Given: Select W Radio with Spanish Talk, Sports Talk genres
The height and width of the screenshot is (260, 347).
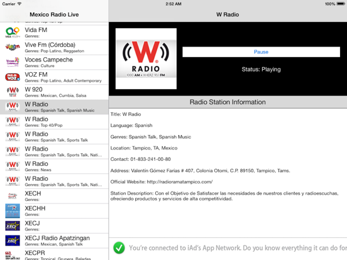Looking at the screenshot, I should click(x=54, y=136).
